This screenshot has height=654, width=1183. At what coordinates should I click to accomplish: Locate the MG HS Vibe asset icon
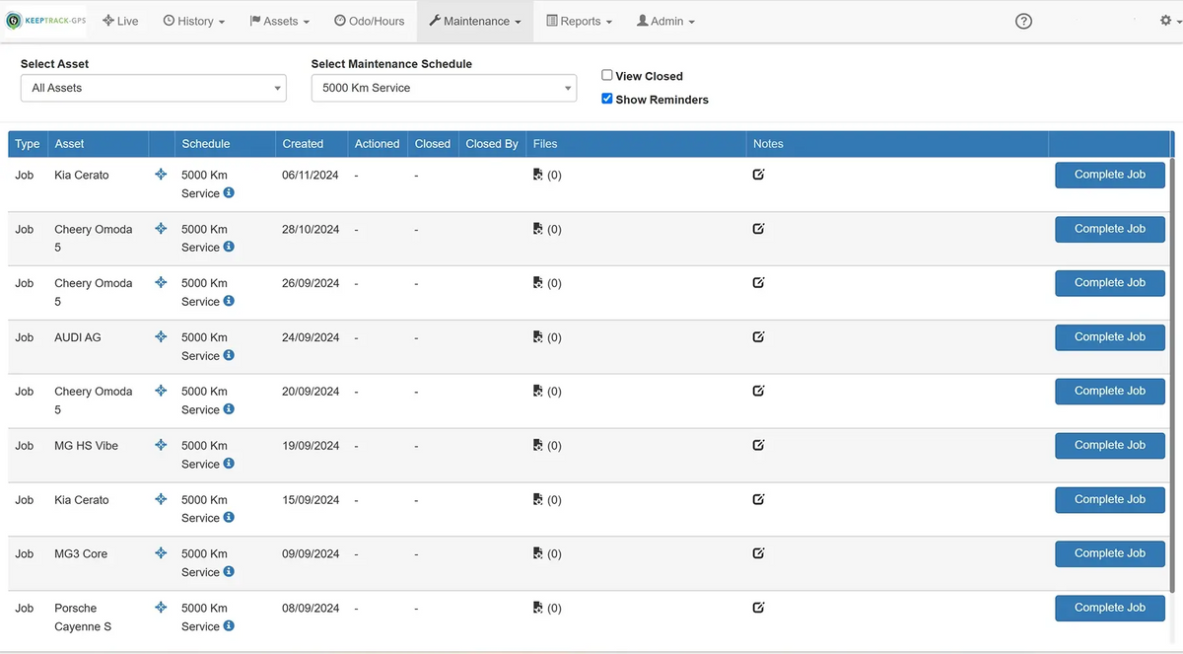point(161,446)
